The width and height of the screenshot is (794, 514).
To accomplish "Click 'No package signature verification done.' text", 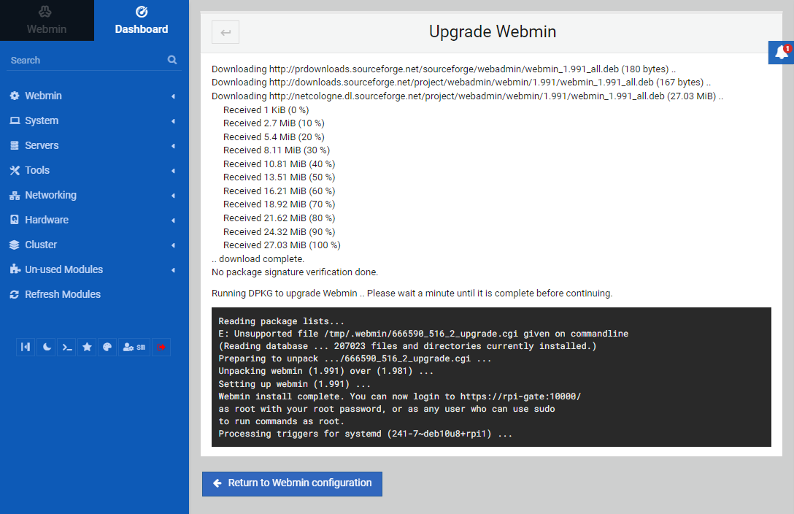I will [x=295, y=272].
